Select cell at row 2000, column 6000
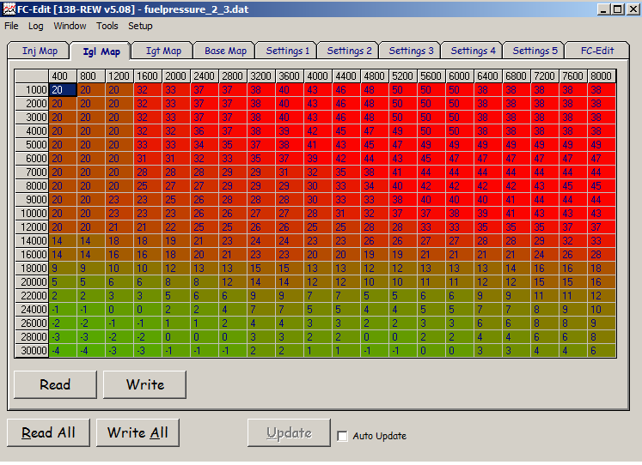 (x=460, y=104)
